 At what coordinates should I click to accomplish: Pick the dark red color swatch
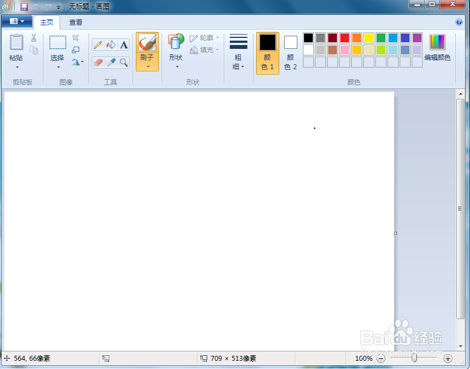pyautogui.click(x=333, y=38)
